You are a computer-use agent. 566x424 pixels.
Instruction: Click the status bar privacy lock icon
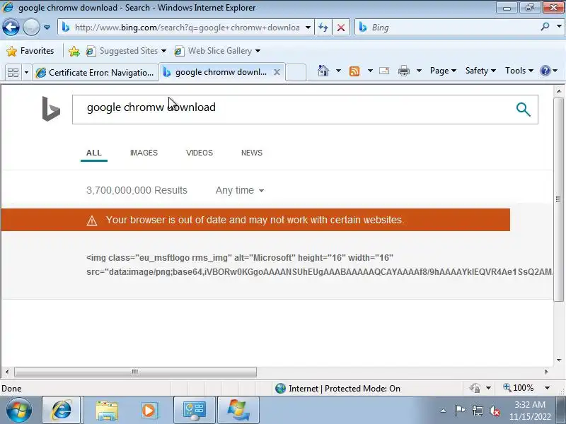click(475, 388)
